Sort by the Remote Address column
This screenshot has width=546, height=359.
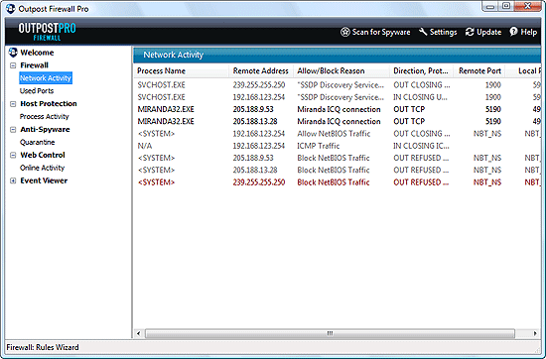tap(261, 71)
